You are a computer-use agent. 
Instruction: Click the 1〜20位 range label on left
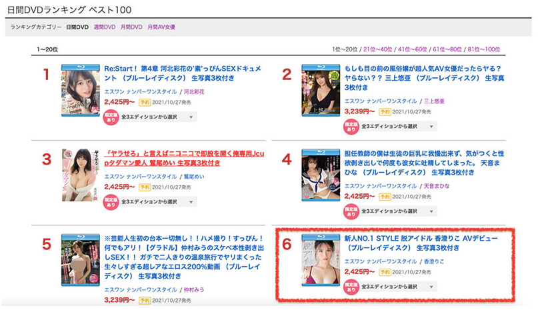click(x=47, y=49)
